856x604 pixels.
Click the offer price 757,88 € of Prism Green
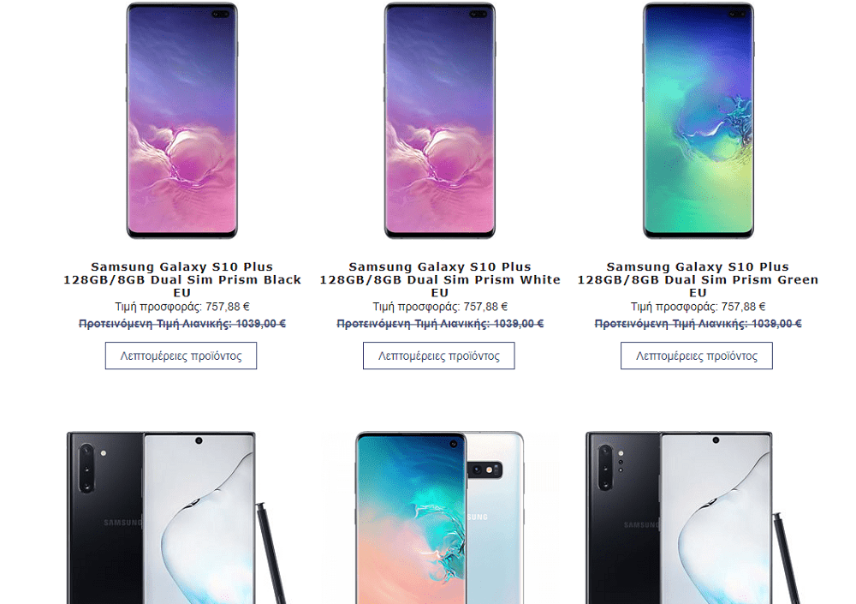tap(743, 307)
